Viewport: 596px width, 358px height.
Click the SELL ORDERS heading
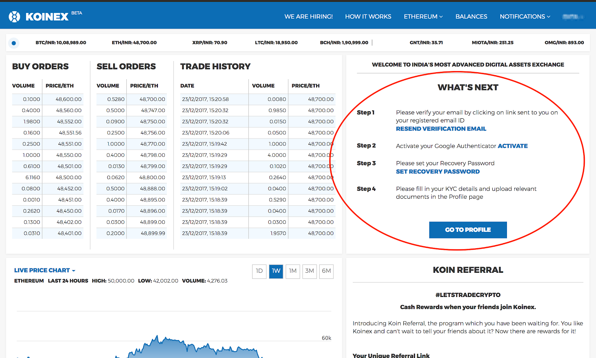tap(126, 67)
